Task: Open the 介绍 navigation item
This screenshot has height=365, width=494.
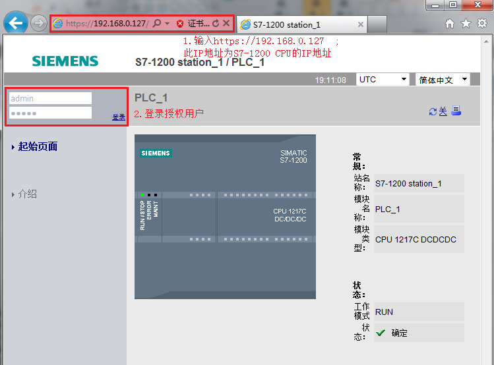Action: click(x=27, y=194)
